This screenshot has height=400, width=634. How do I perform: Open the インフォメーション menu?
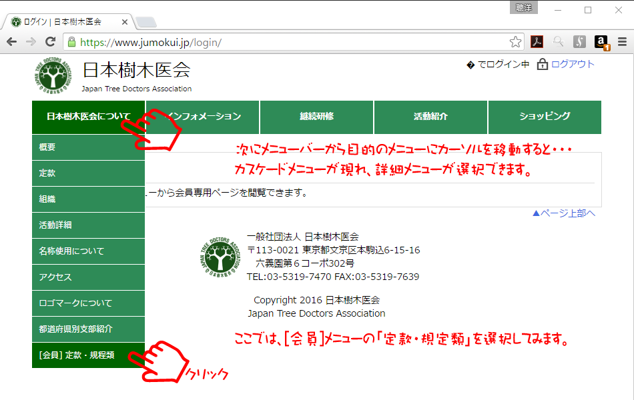point(203,117)
